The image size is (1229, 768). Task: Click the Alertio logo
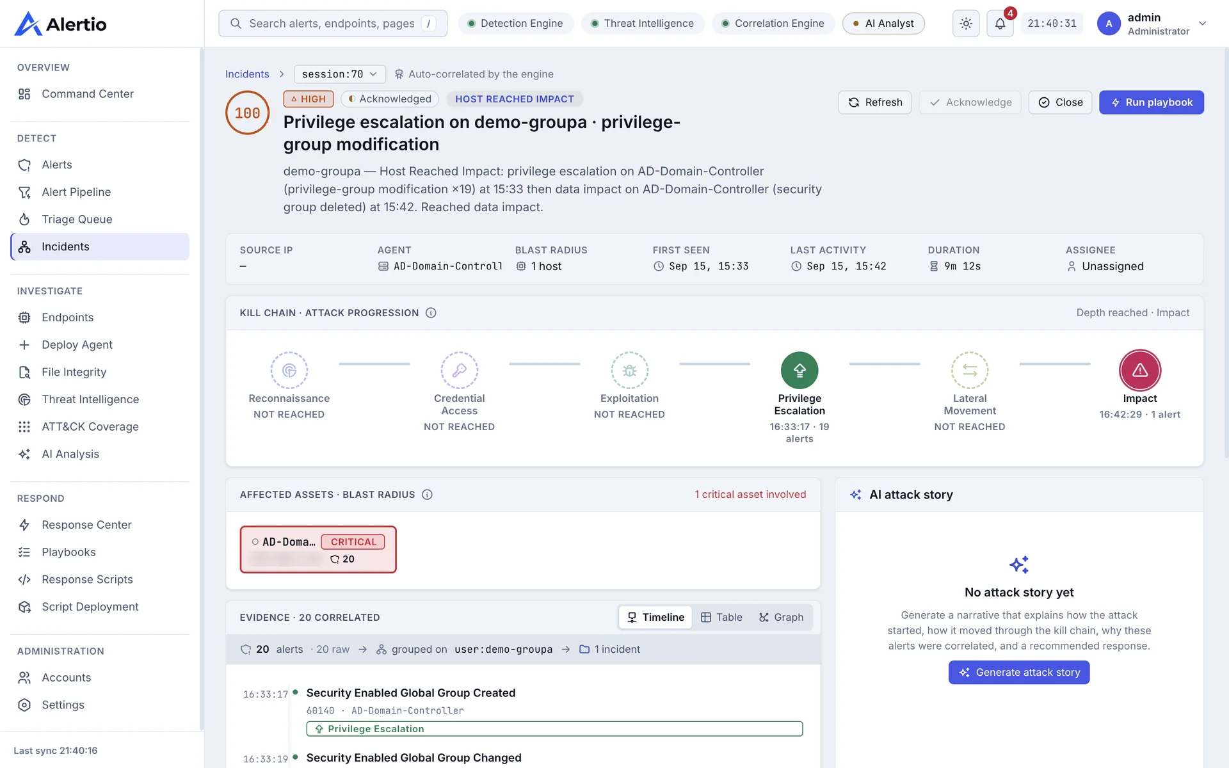[60, 24]
